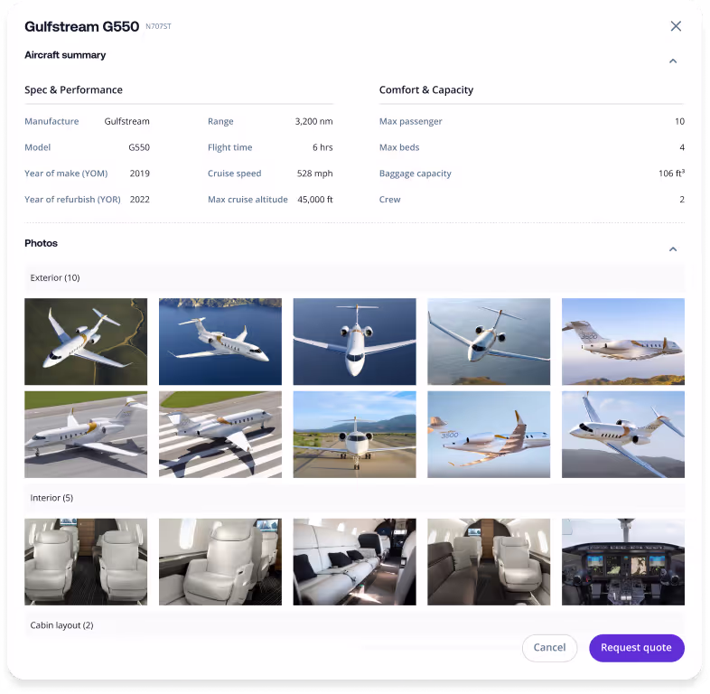The width and height of the screenshot is (710, 694).
Task: View front-facing jet on taxiway photo
Action: click(x=354, y=435)
